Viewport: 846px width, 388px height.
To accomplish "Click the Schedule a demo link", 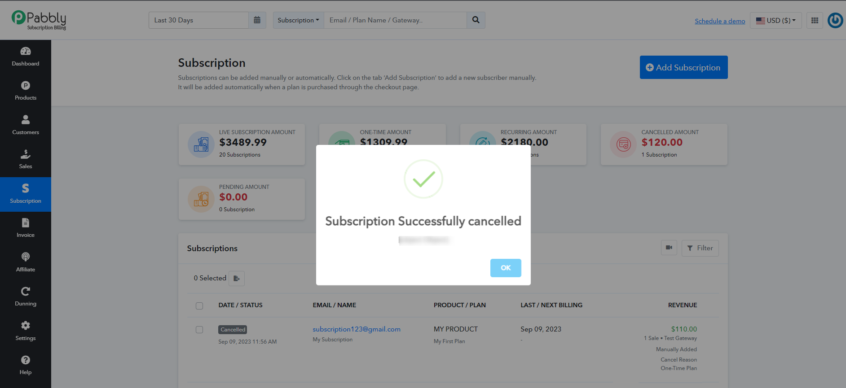I will coord(720,21).
